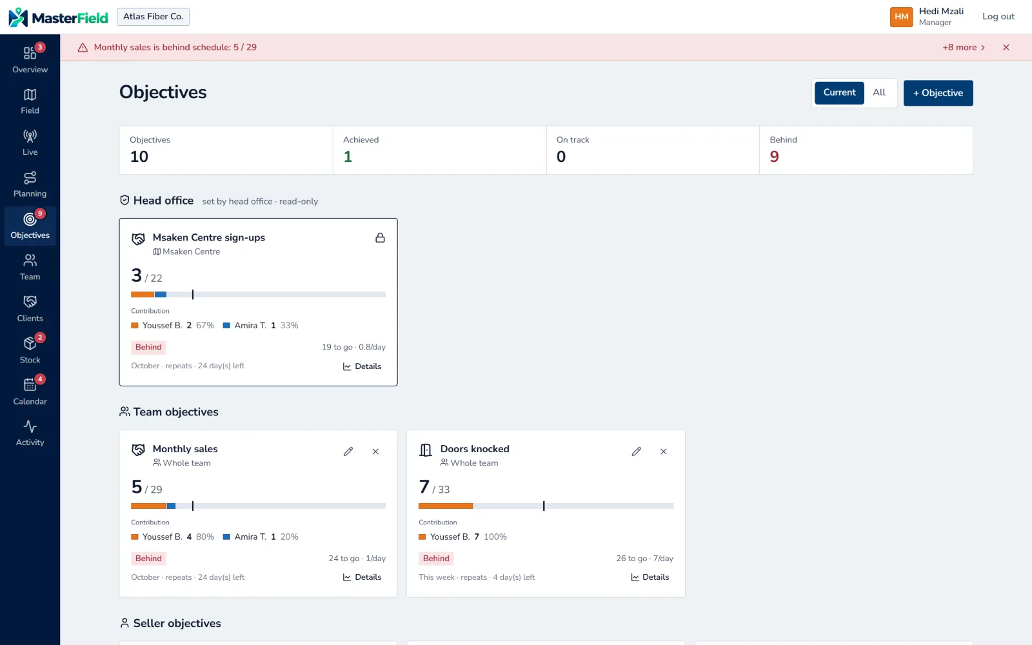Delete the Monthly sales objective
1032x645 pixels.
[375, 451]
